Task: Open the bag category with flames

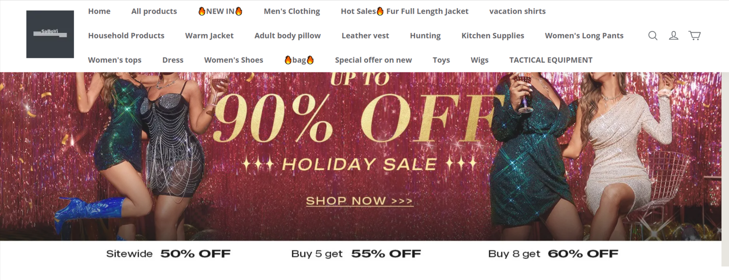Action: tap(299, 60)
